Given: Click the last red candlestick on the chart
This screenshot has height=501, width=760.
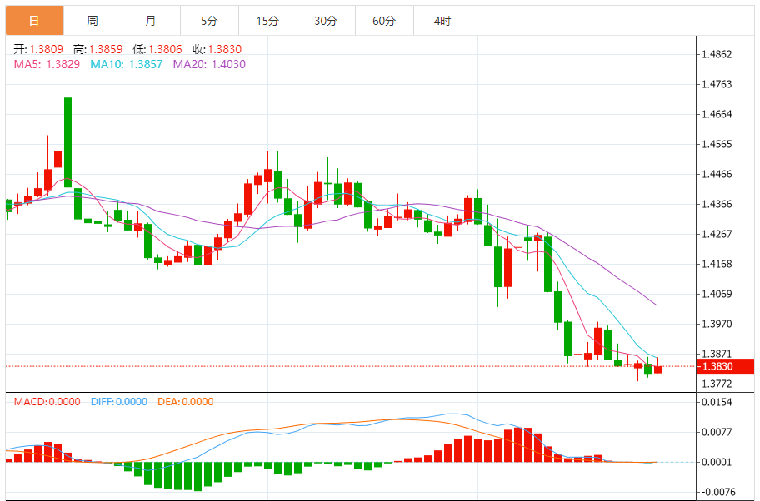Looking at the screenshot, I should pos(657,370).
